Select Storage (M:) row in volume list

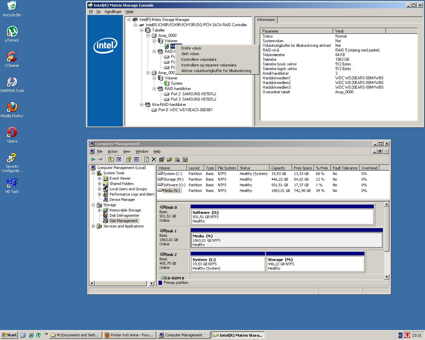click(268, 179)
